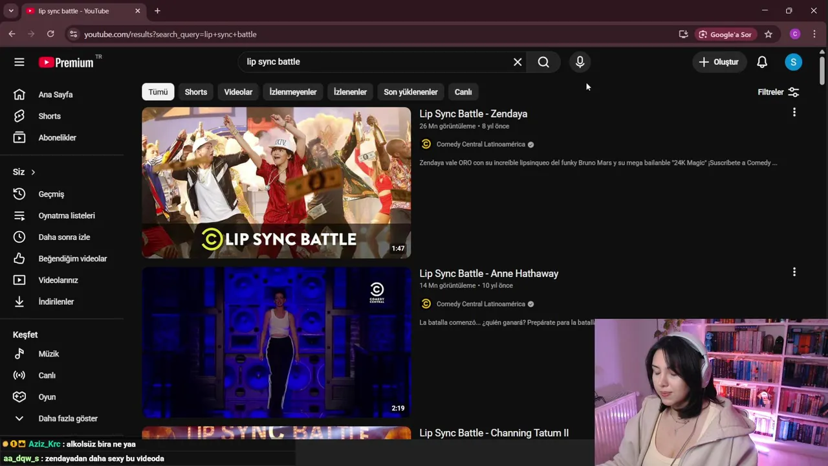Select the Videolar filter chip
The height and width of the screenshot is (466, 828).
coord(238,92)
